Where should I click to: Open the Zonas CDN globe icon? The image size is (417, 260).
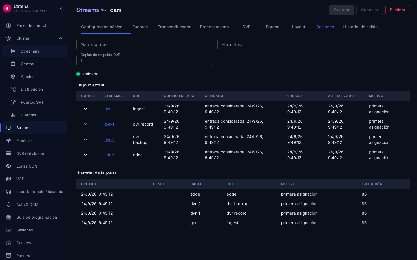[9, 166]
